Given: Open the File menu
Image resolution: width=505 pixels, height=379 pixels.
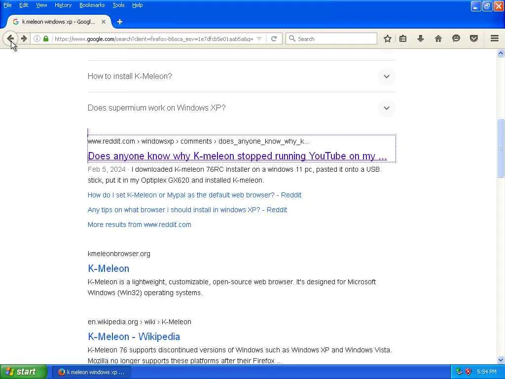Looking at the screenshot, I should pyautogui.click(x=7, y=5).
